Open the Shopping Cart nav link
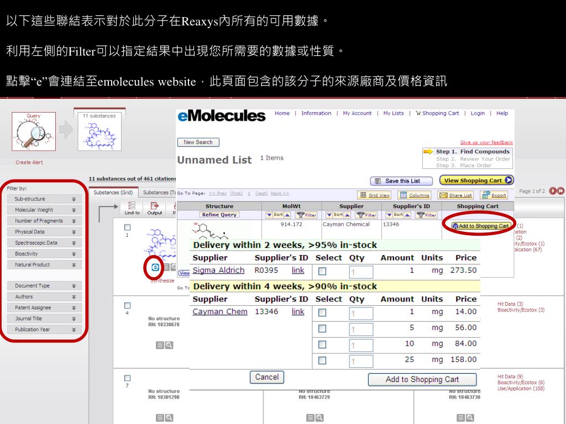The image size is (566, 424). click(x=437, y=113)
